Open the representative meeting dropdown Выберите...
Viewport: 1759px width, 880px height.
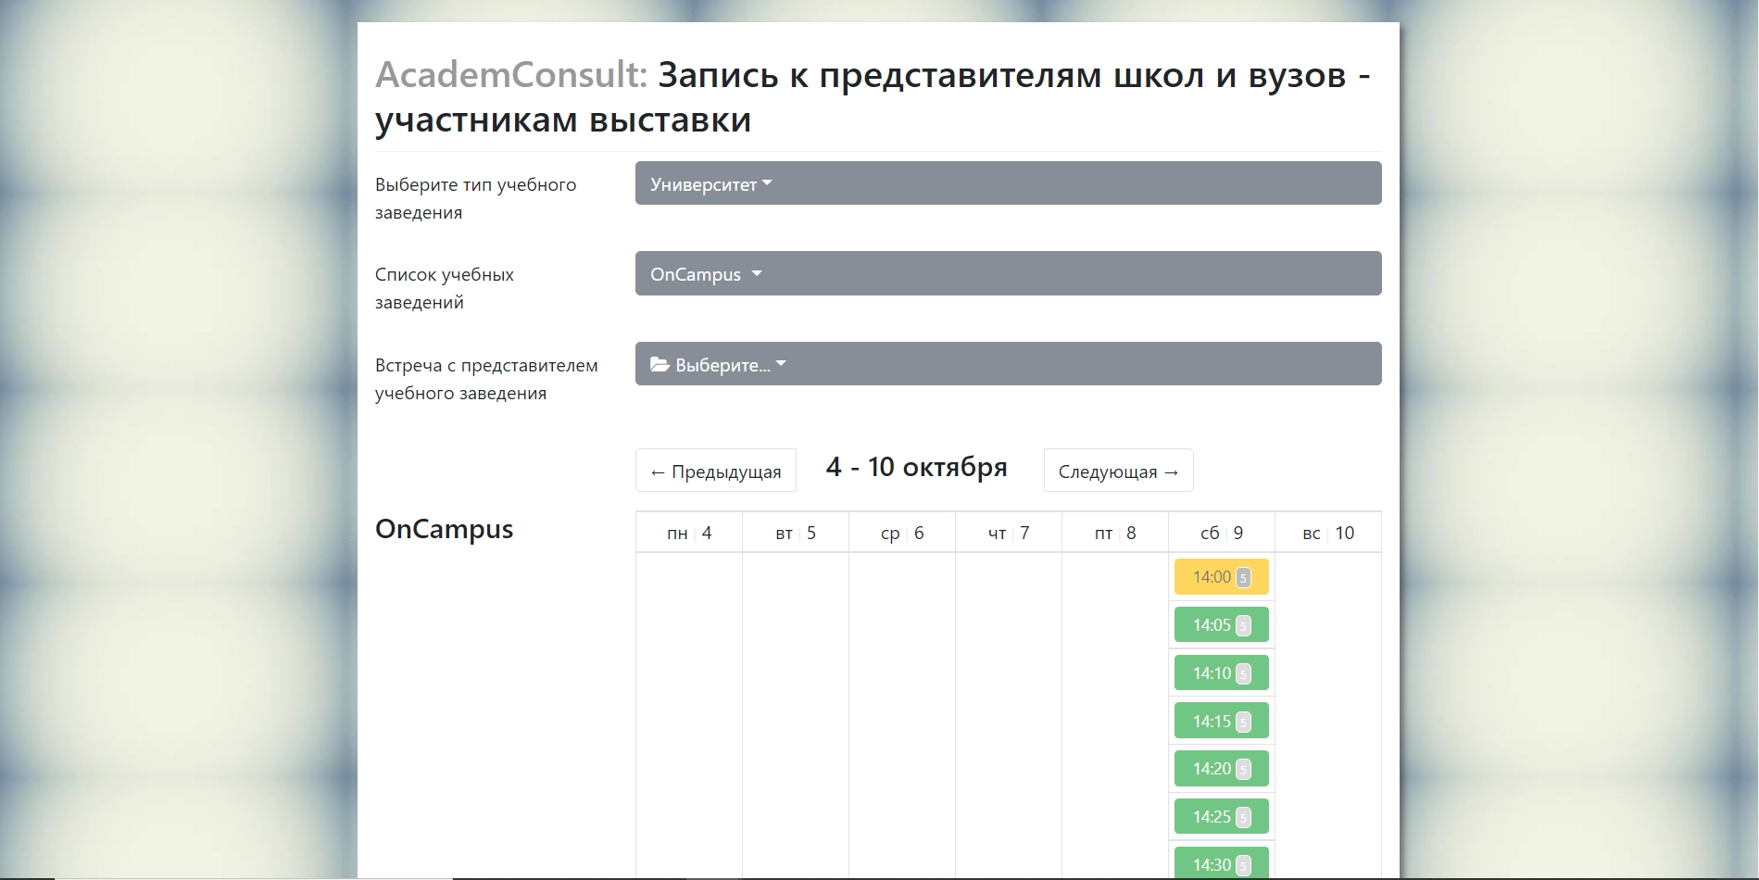pyautogui.click(x=1008, y=363)
